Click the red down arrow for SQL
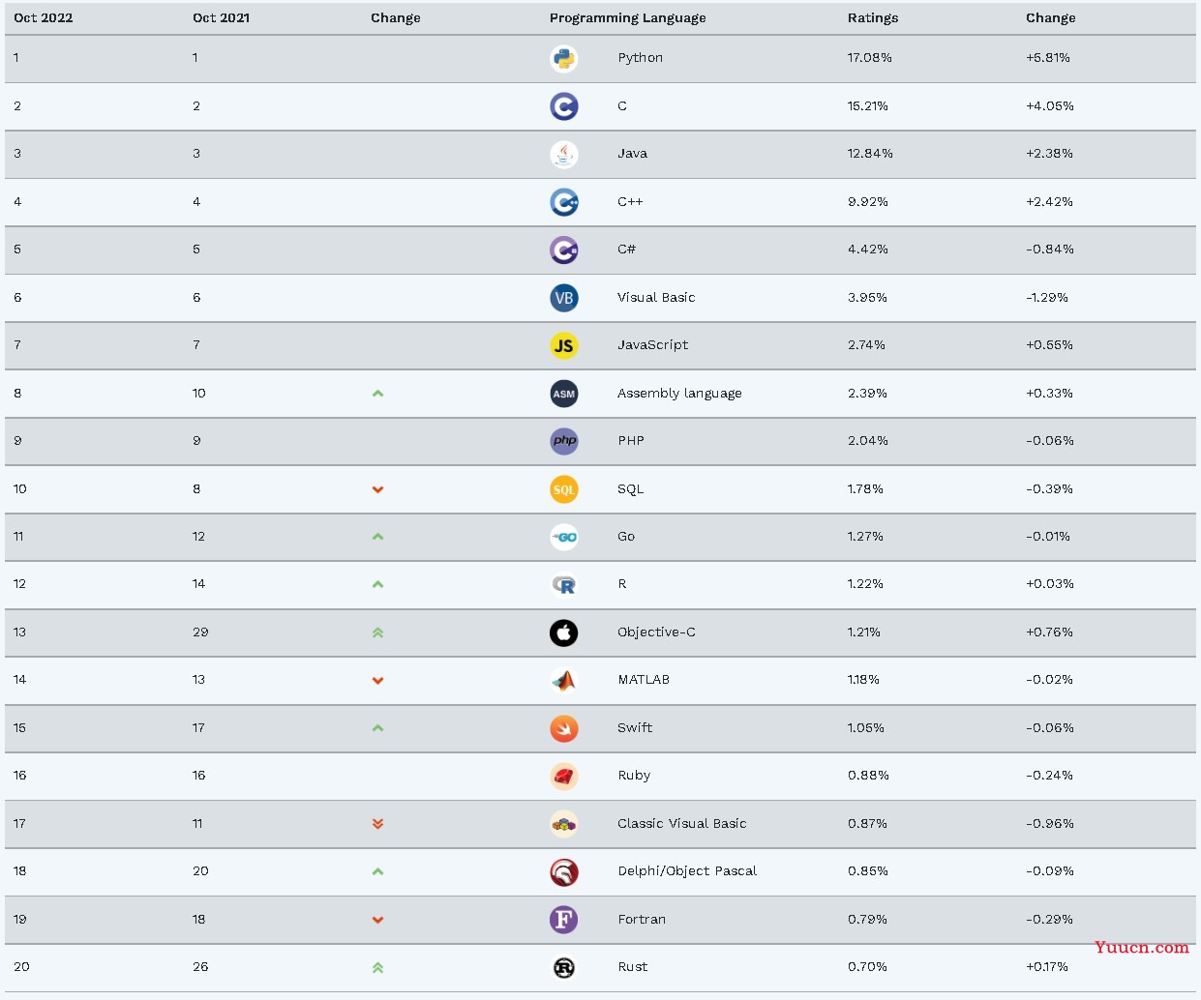The image size is (1201, 1000). click(x=378, y=489)
